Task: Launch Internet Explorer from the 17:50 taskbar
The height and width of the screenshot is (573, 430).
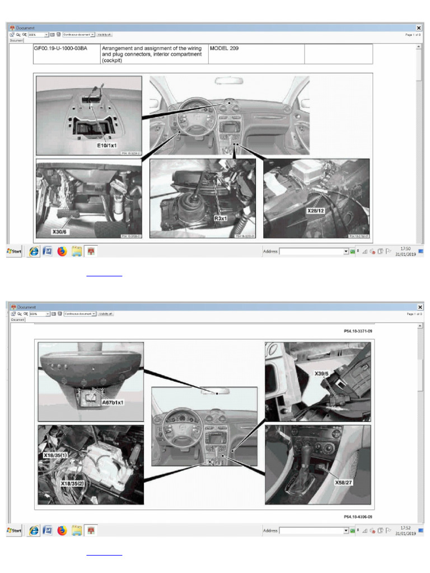Action: click(34, 251)
